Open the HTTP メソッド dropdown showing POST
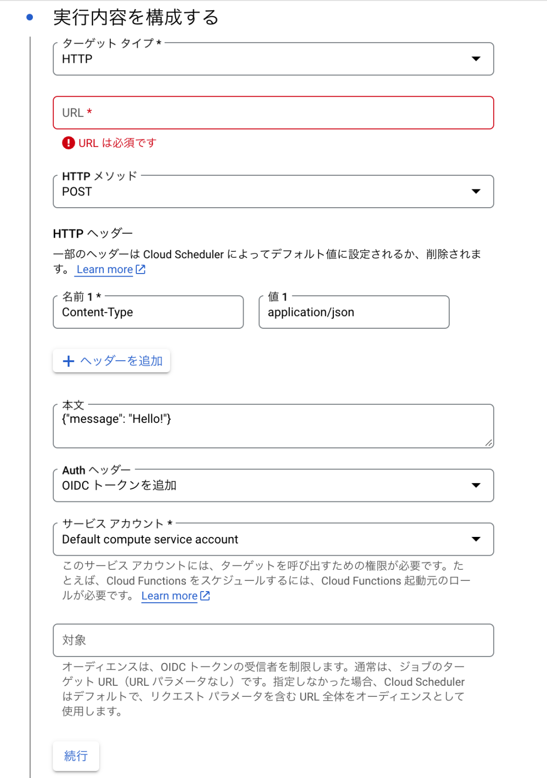The image size is (547, 778). tap(273, 191)
